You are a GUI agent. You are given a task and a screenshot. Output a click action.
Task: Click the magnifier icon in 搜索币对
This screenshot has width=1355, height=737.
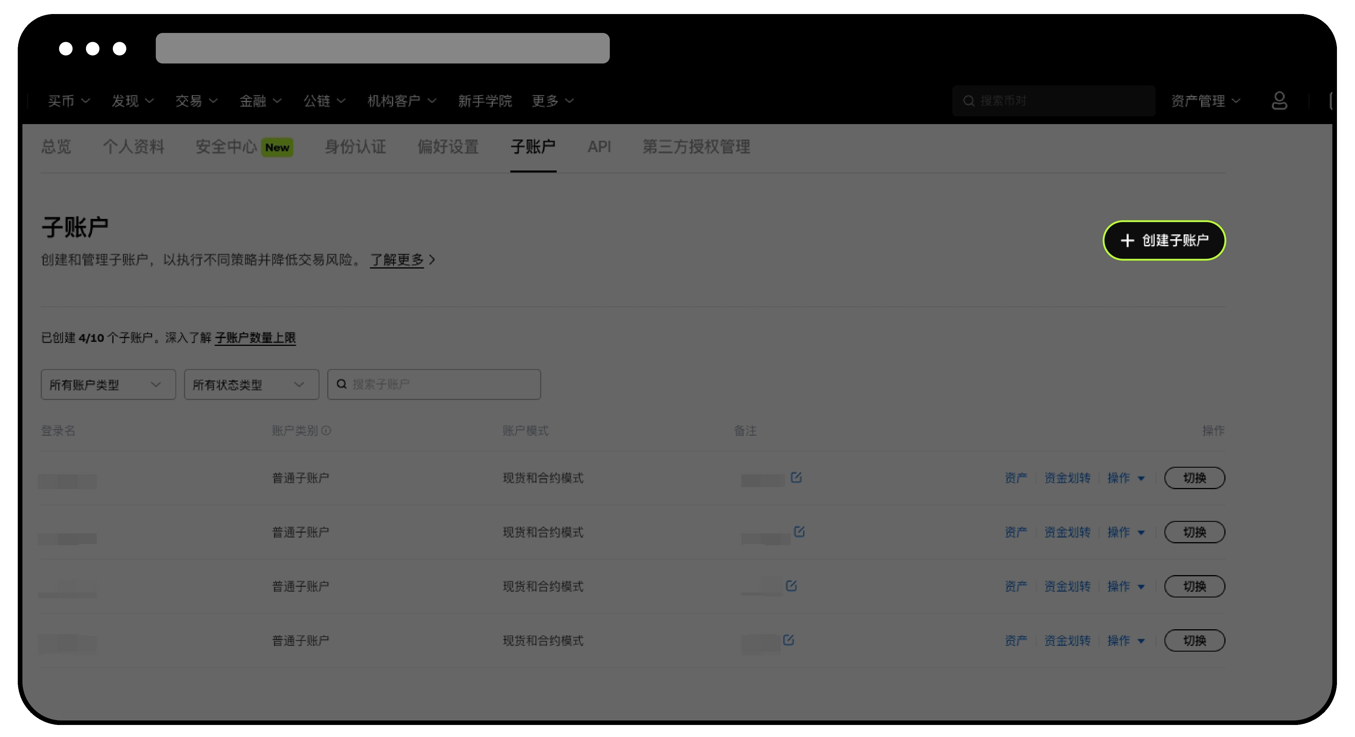[x=968, y=101]
